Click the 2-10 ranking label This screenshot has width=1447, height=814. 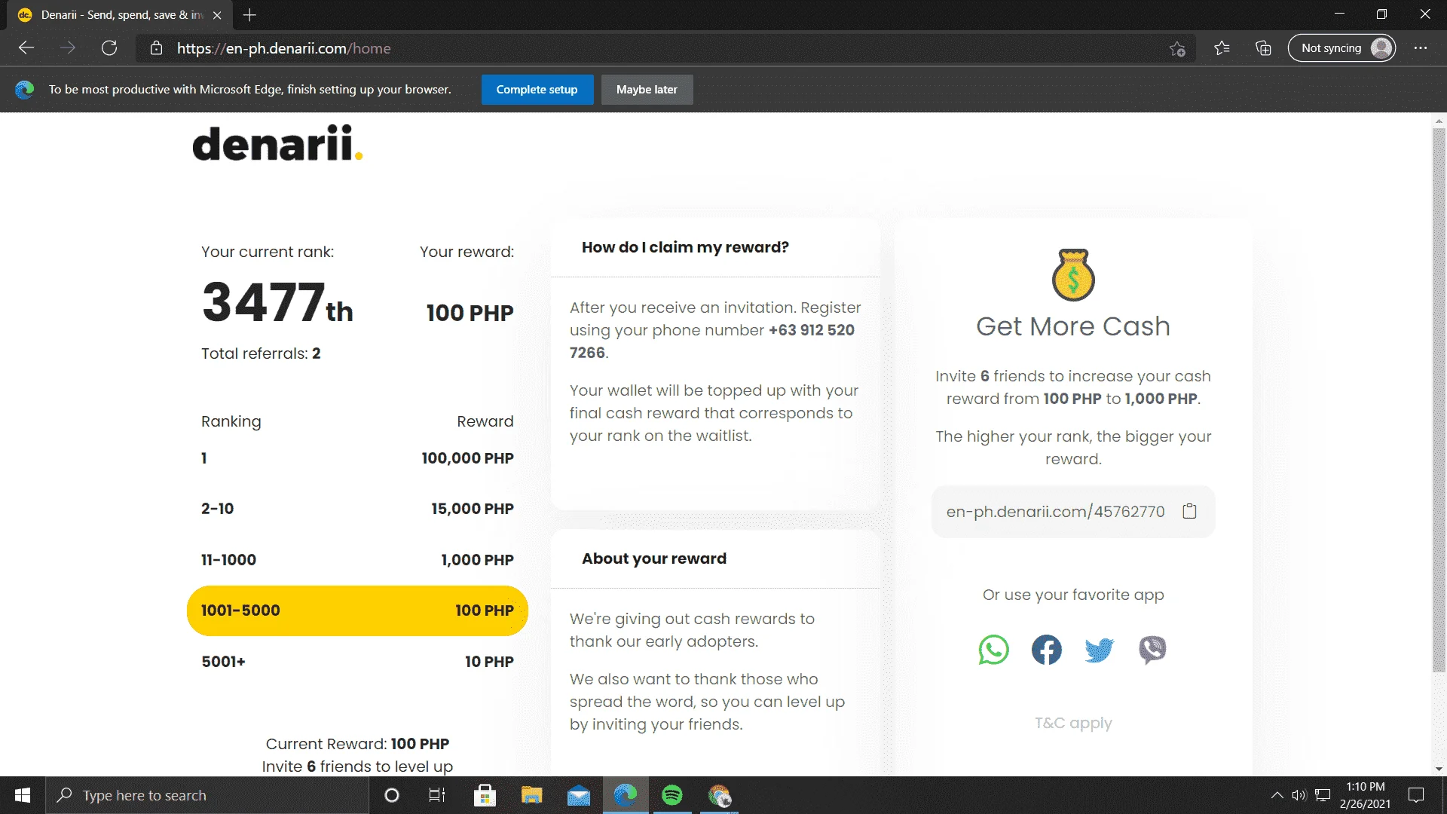pos(217,509)
